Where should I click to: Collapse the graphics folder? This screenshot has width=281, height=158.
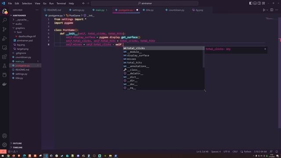coord(20,28)
